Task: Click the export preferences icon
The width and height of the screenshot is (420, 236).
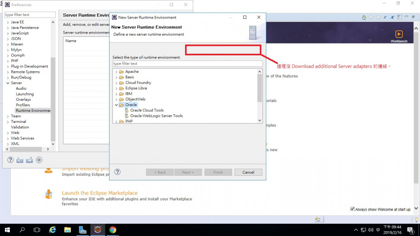Action: 30,160
